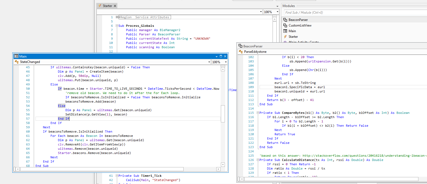Click the BeaconParser window title icon

point(240,46)
